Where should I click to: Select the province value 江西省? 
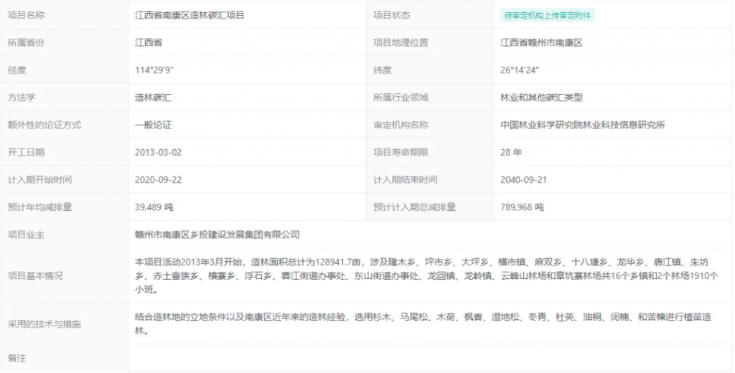[149, 42]
